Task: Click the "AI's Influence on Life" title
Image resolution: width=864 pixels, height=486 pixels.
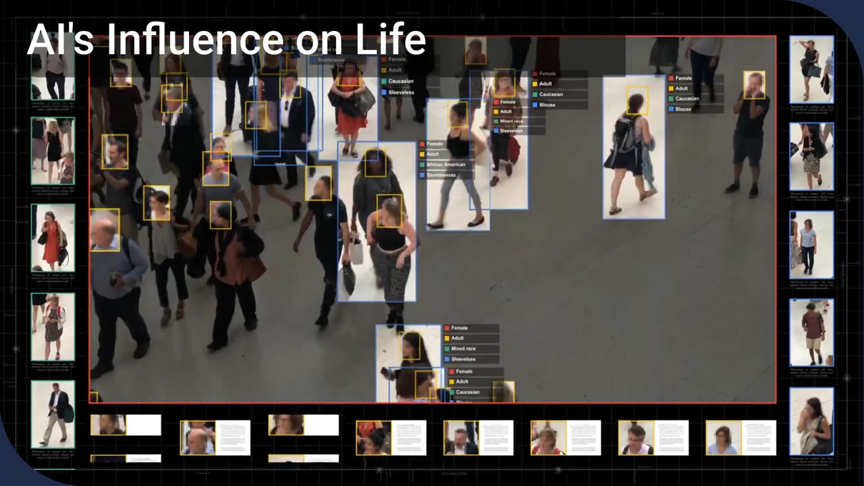Action: 226,40
